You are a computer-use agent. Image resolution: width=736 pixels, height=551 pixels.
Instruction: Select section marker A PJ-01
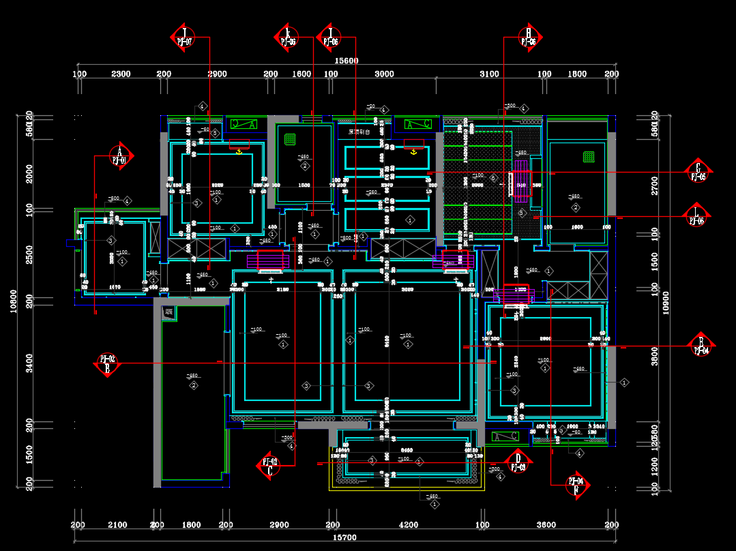point(121,155)
